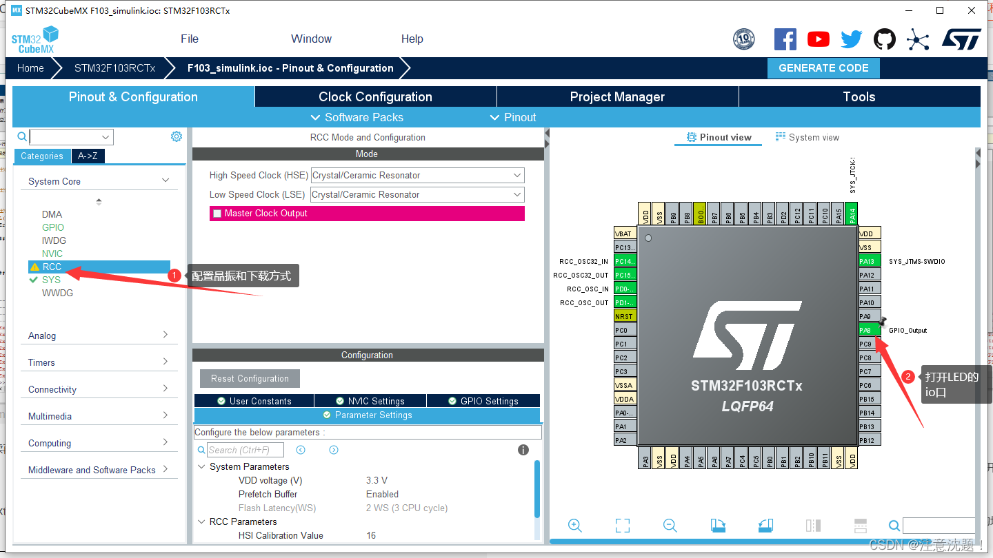Open Low Speed Clock (LSE) dropdown
Screen dimensions: 993x558
pyautogui.click(x=418, y=194)
